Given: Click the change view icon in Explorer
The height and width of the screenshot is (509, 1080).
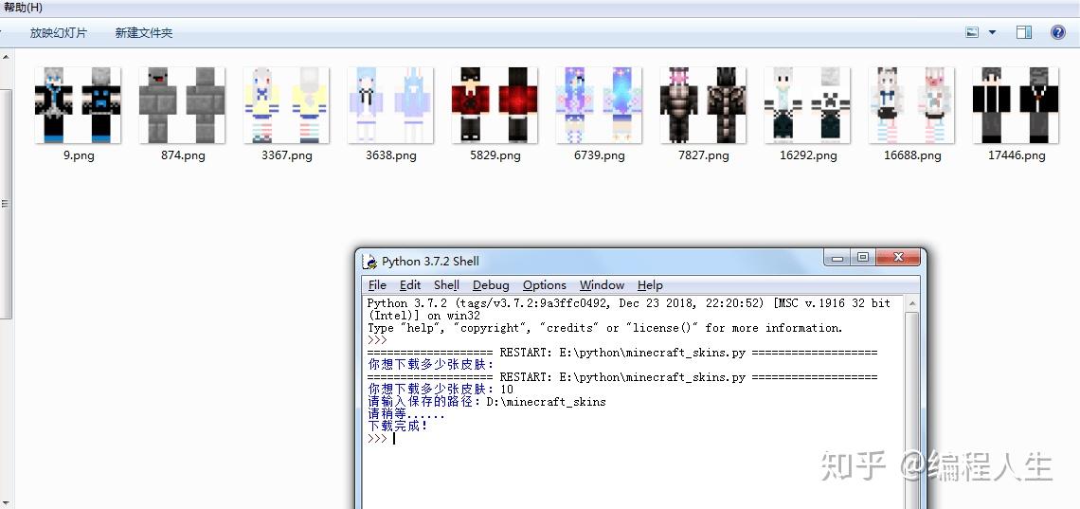Looking at the screenshot, I should 972,32.
